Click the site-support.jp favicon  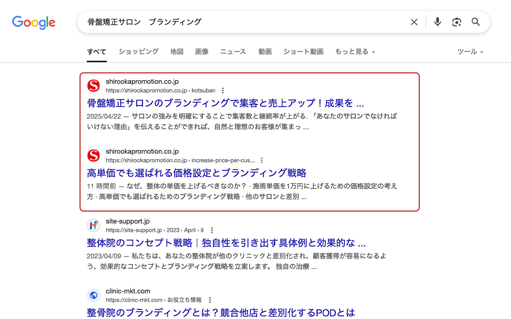tap(94, 225)
